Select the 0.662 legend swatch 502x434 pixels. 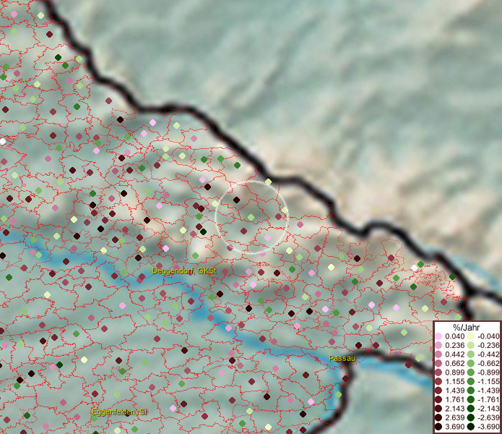[438, 364]
